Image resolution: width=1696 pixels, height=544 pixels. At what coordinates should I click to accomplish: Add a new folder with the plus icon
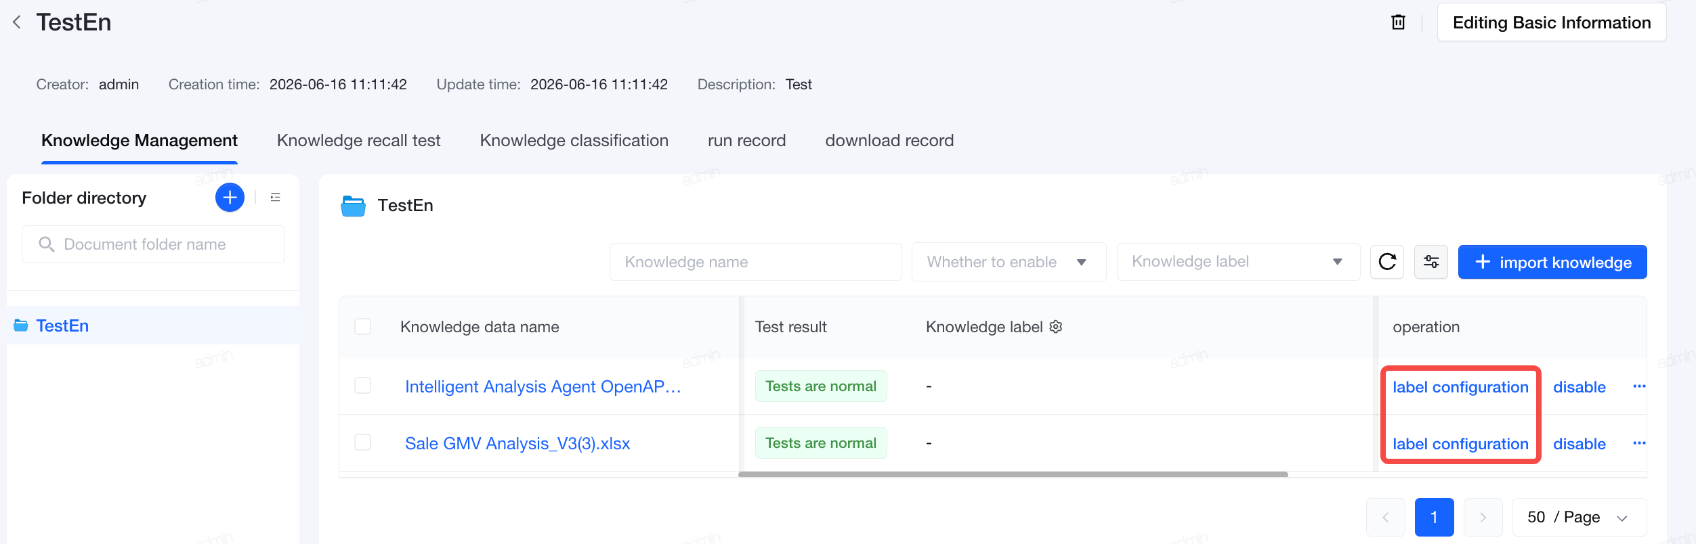pos(230,198)
